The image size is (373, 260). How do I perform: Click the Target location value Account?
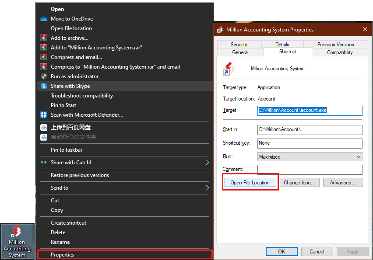[267, 99]
